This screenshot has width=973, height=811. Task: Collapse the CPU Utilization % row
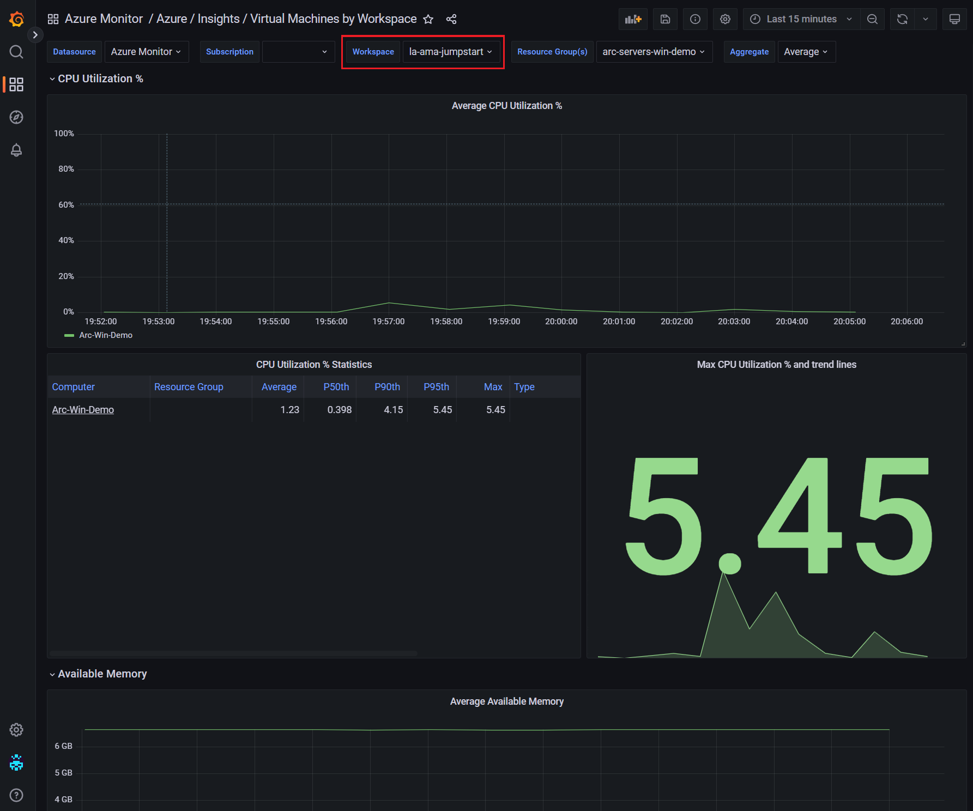(96, 78)
